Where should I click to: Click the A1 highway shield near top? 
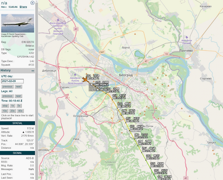[x=76, y=29]
